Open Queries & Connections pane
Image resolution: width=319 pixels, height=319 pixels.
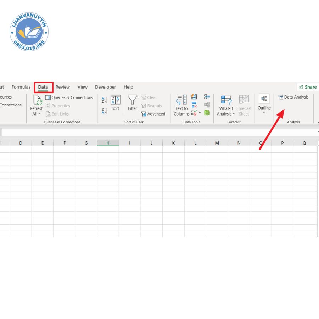click(x=69, y=97)
